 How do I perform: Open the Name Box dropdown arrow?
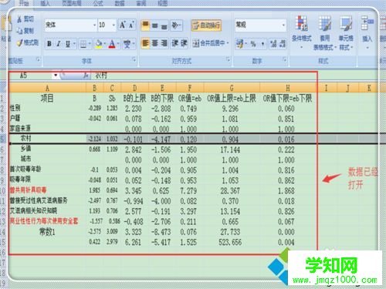[x=56, y=76]
